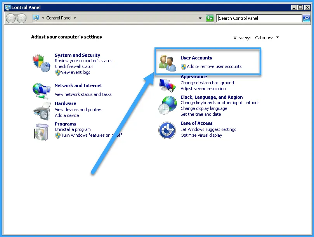Click the Hardware printer icon
The height and width of the screenshot is (237, 314).
41,112
